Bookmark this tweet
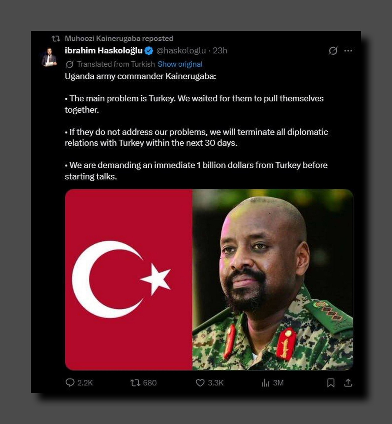 (331, 383)
